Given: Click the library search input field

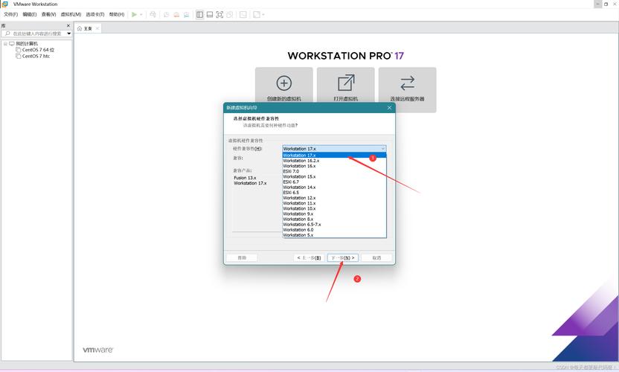Looking at the screenshot, I should coord(36,33).
